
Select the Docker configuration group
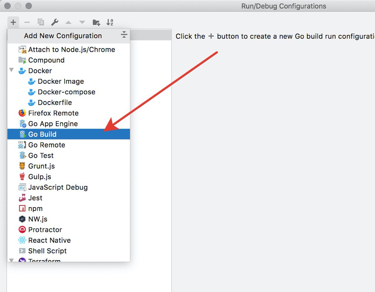[69, 71]
